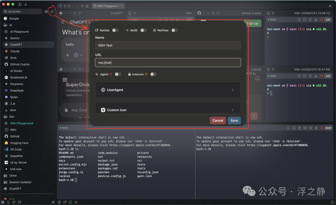Toggle the sidebar panel icon near the window controls

coord(20,4)
